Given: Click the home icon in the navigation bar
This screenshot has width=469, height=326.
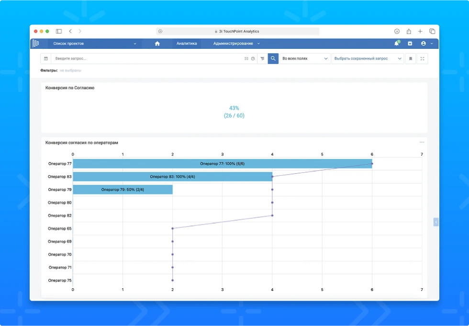Looking at the screenshot, I should [157, 44].
